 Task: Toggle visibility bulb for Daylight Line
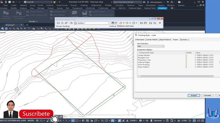186,58
